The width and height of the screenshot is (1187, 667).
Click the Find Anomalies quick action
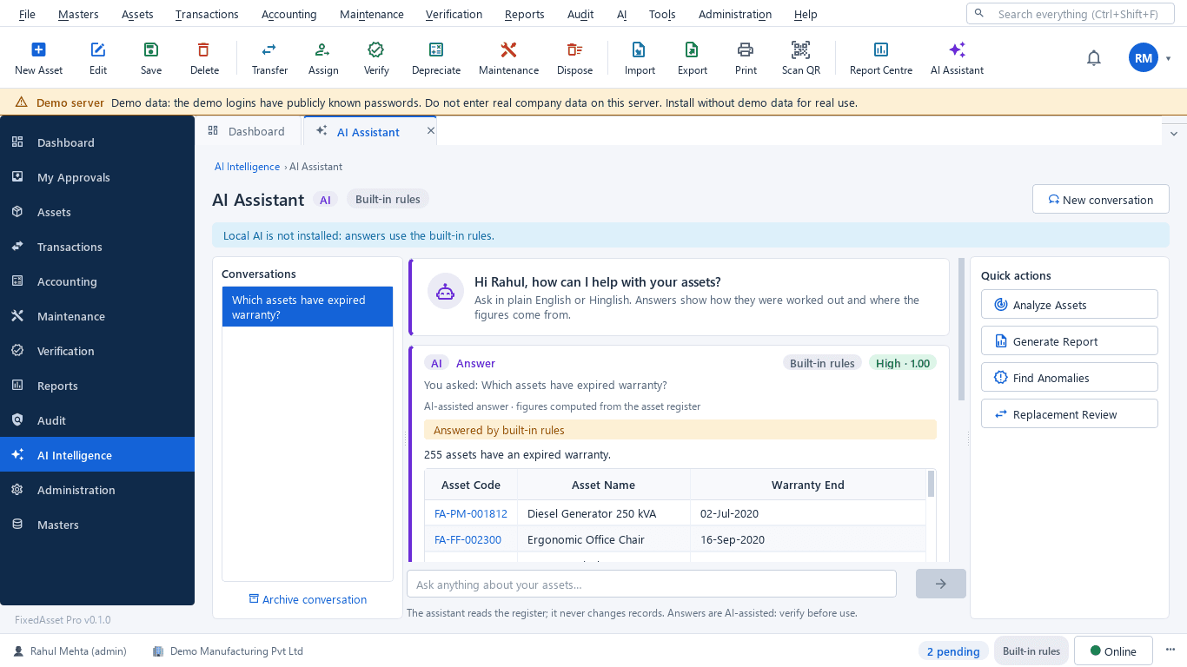(1069, 377)
